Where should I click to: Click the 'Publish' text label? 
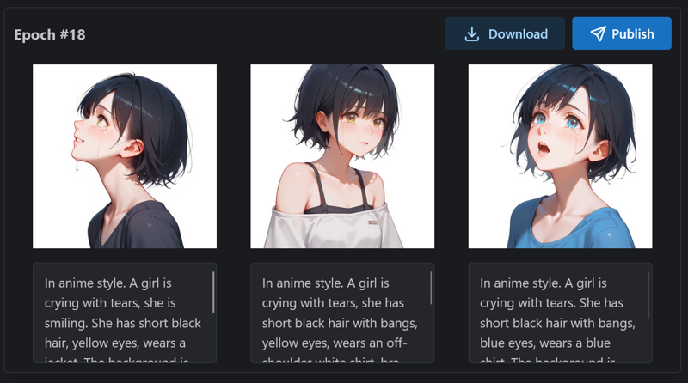(x=633, y=34)
